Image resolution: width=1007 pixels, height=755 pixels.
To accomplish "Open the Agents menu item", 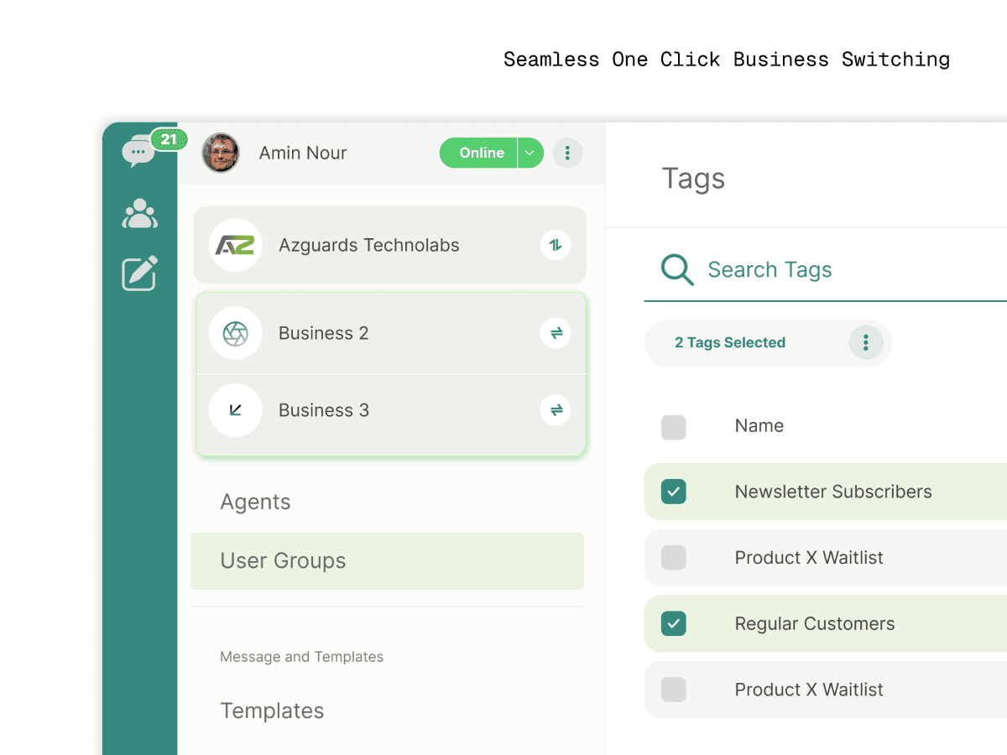I will coord(255,502).
